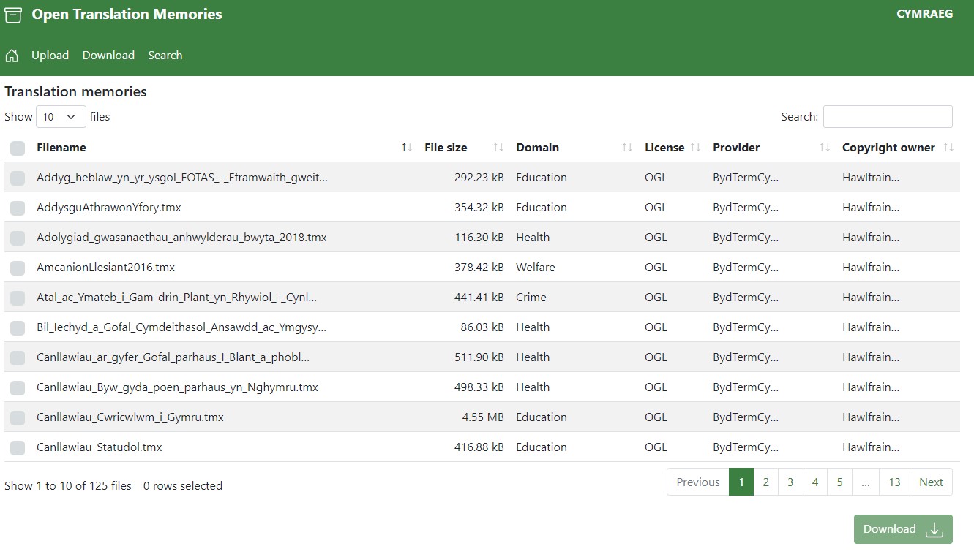
Task: Select filename Canllawiau_Cwricwlwm_i_Gymru.tmx
Action: pyautogui.click(x=130, y=417)
